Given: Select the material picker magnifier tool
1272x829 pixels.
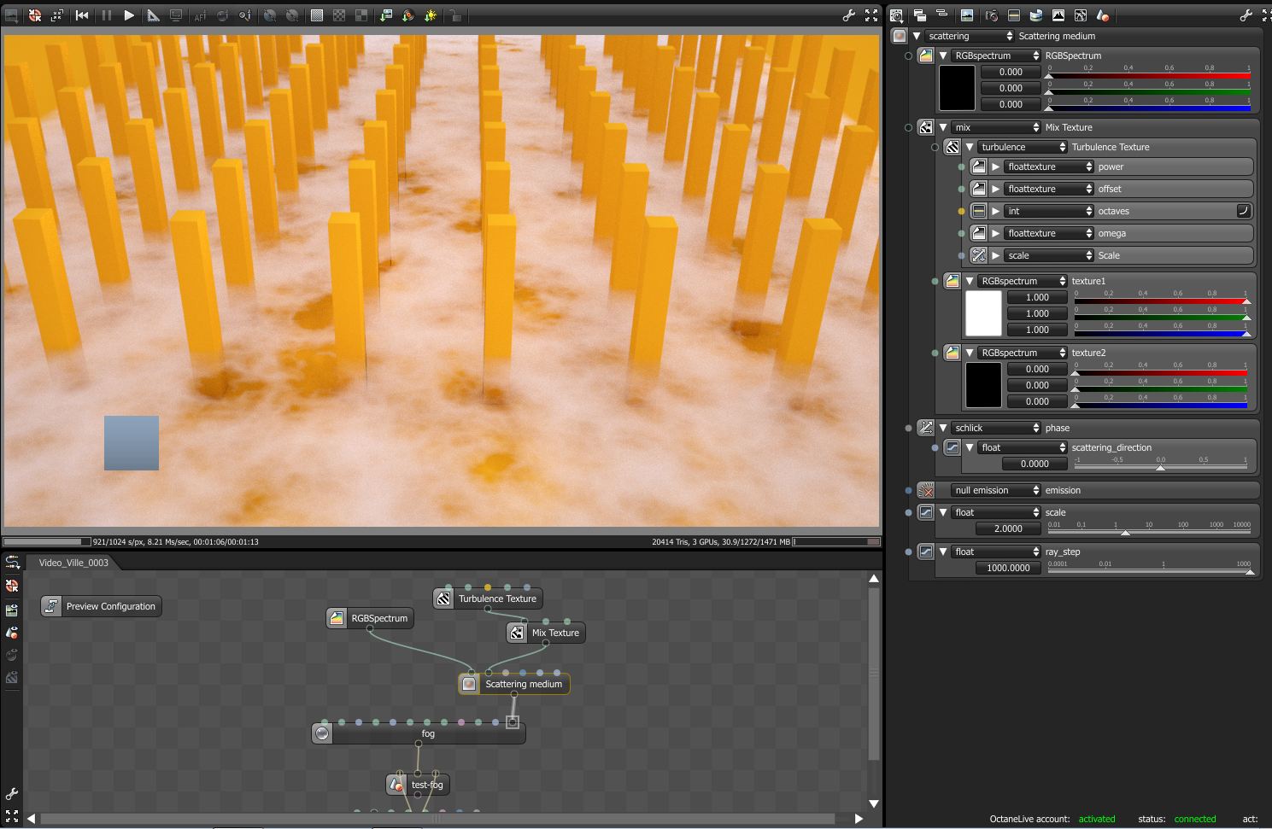Looking at the screenshot, I should 245,15.
